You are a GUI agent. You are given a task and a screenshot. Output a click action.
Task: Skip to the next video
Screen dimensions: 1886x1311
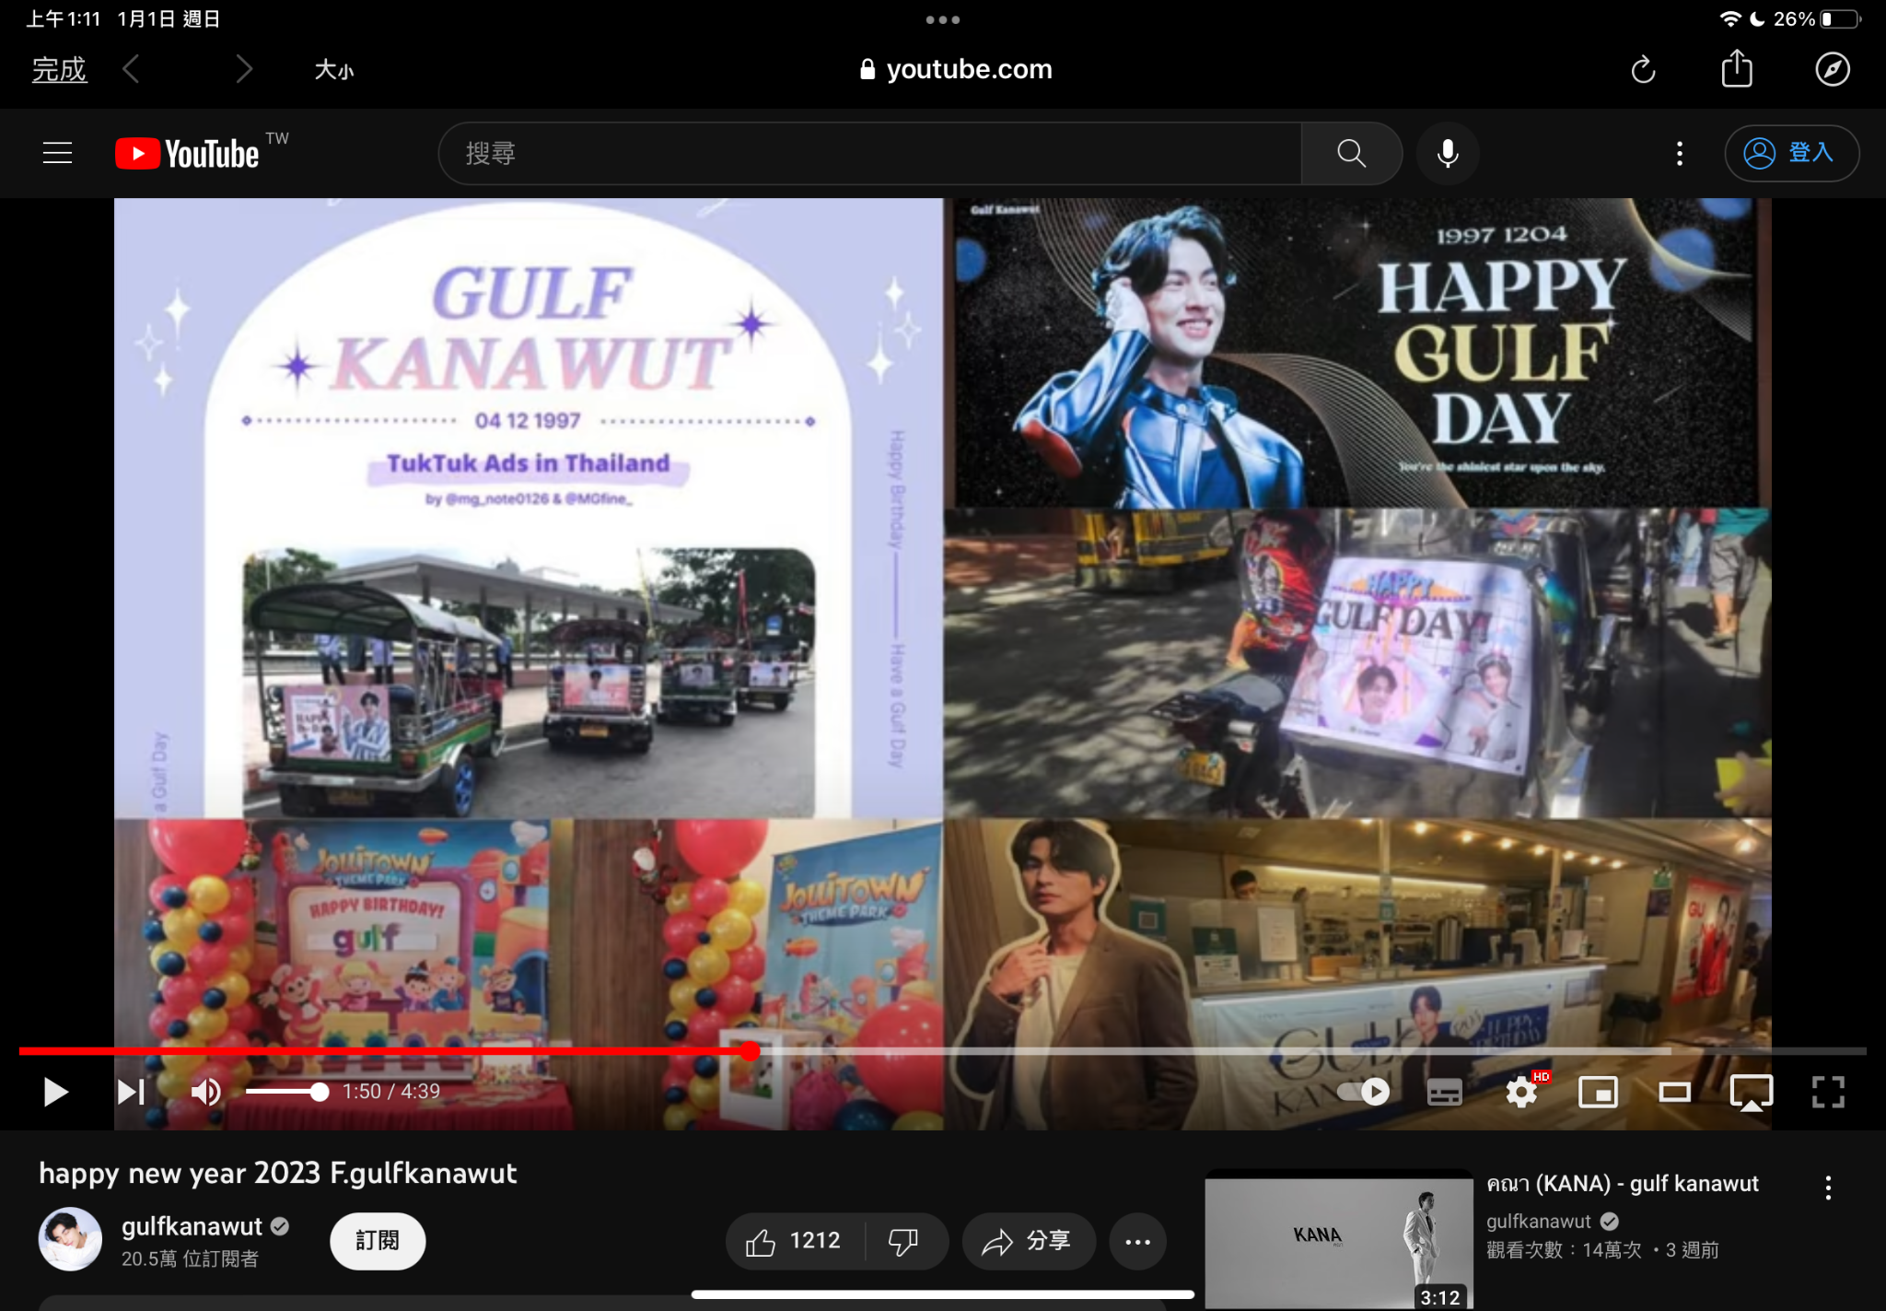132,1092
